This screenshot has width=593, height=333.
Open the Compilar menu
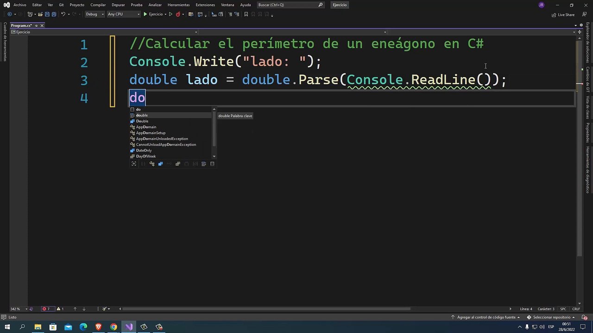pyautogui.click(x=98, y=5)
